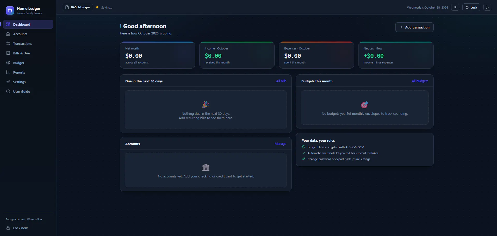Click 'Automatic snapshots let you roll back' line

(x=343, y=153)
